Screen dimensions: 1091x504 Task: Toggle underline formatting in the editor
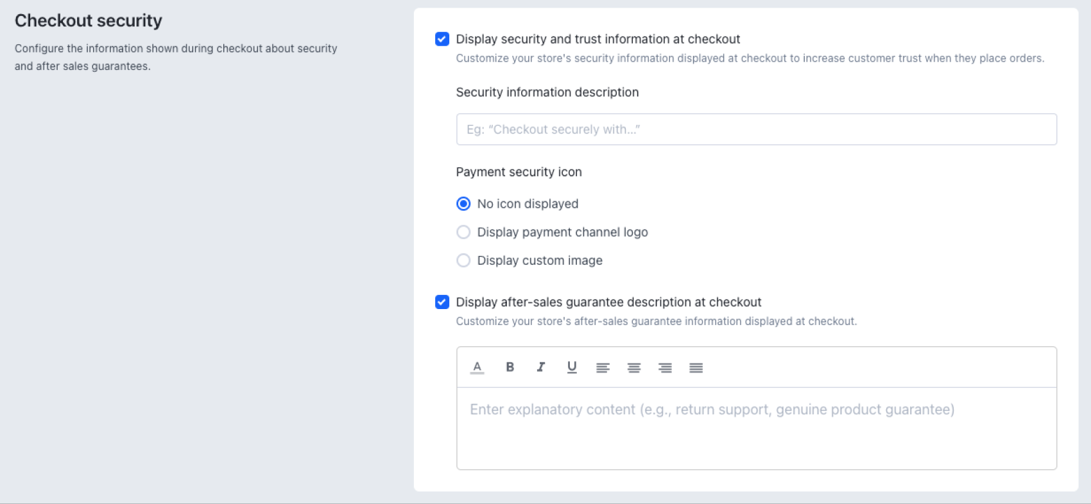pyautogui.click(x=572, y=367)
